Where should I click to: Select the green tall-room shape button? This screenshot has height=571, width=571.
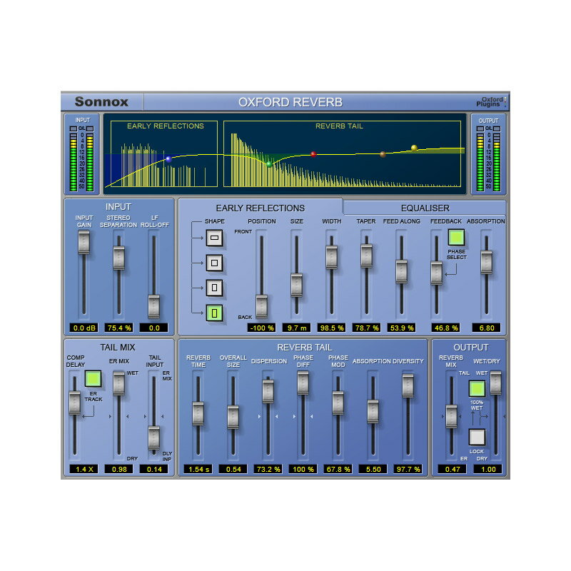pyautogui.click(x=215, y=312)
